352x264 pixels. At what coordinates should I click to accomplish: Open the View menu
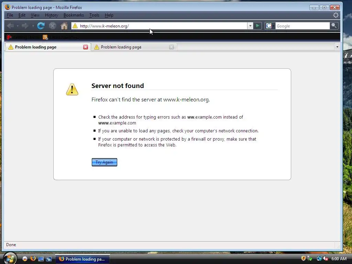coord(35,15)
